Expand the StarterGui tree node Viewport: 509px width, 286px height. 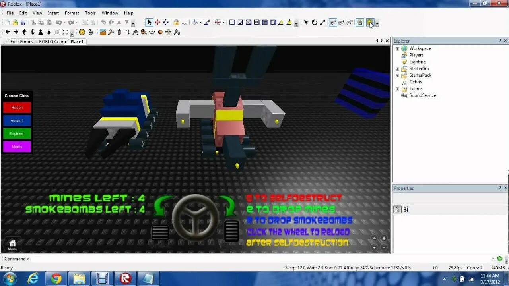(x=397, y=69)
